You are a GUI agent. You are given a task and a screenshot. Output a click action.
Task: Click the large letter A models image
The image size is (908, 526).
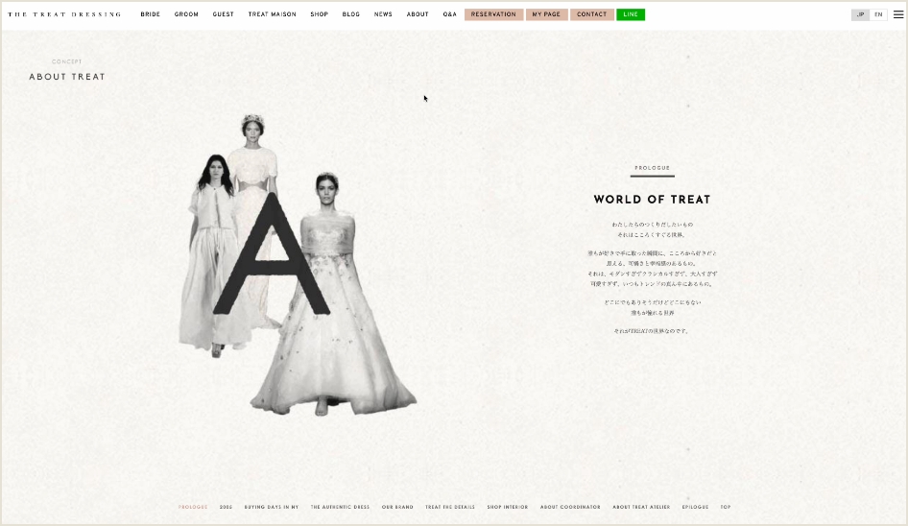coord(298,265)
